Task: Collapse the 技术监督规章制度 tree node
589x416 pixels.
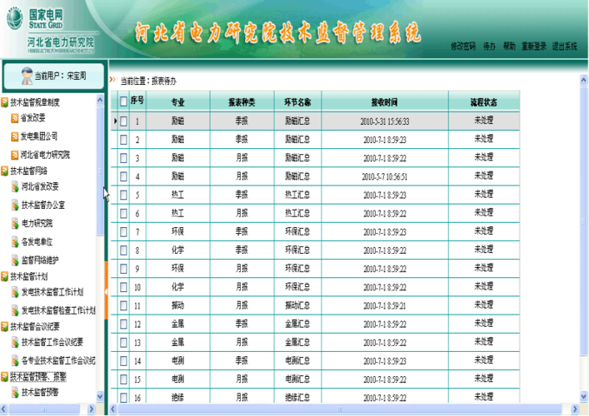Action: tap(5, 103)
